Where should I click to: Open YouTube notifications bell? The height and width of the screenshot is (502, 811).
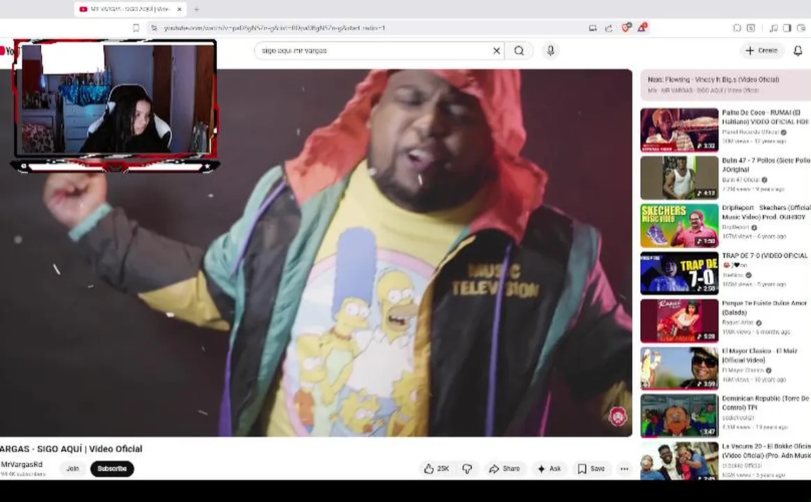coord(798,51)
